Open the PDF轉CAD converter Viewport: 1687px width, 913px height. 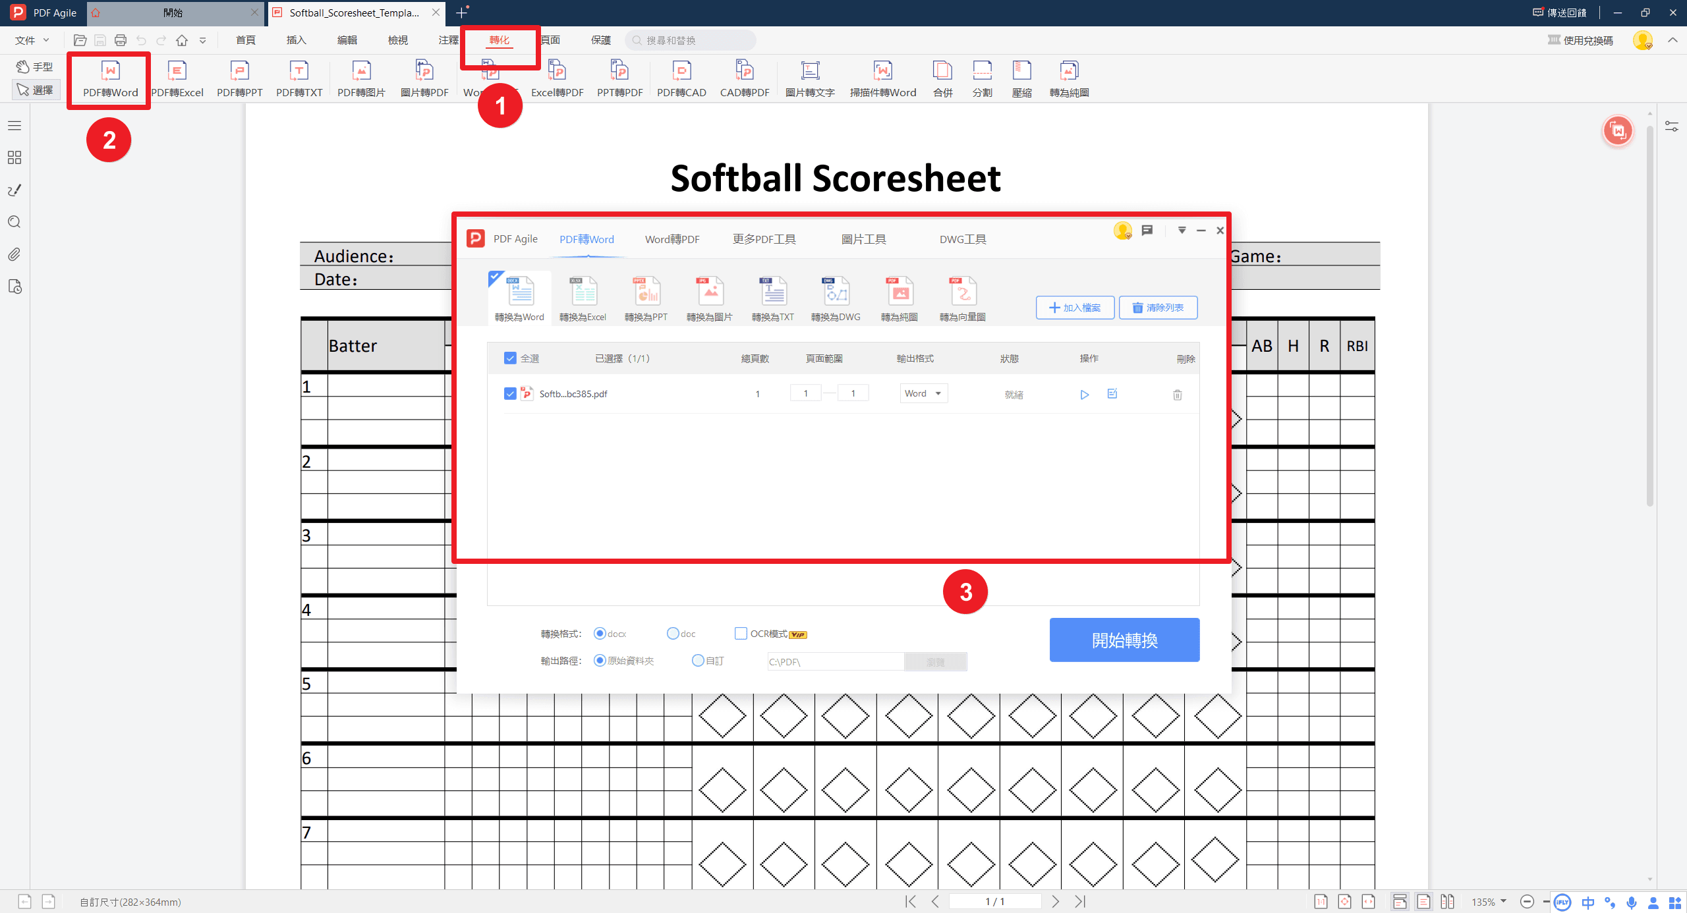click(x=681, y=79)
